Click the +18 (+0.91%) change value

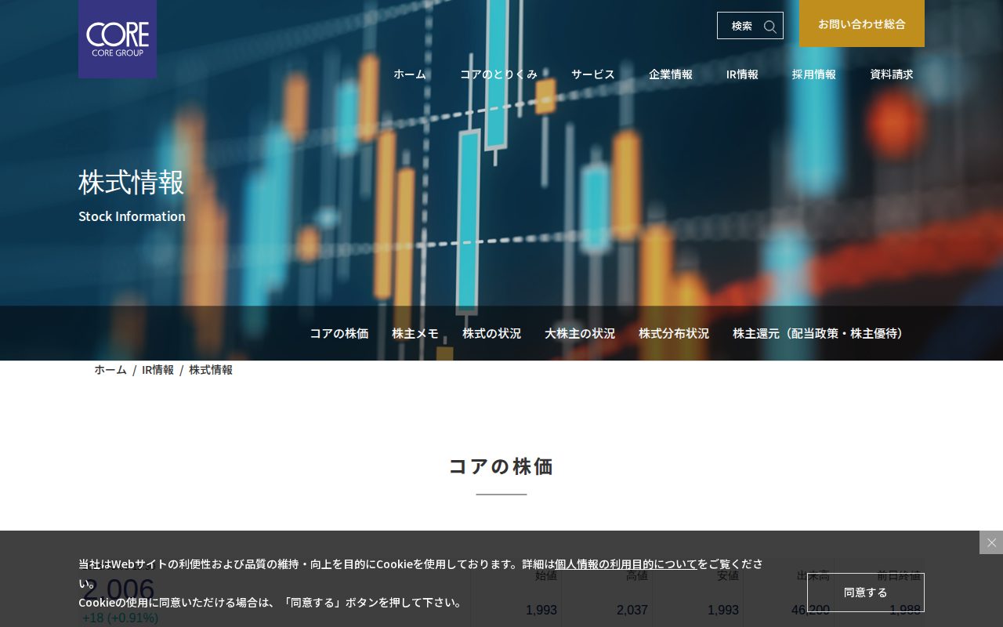coord(120,618)
